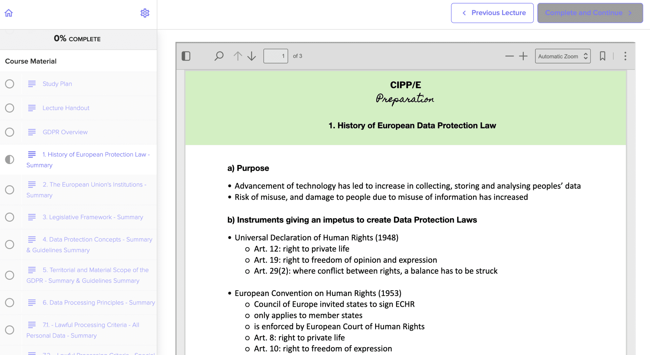Click the GDPR Overview text-lines icon
This screenshot has height=355, width=650.
[x=32, y=132]
